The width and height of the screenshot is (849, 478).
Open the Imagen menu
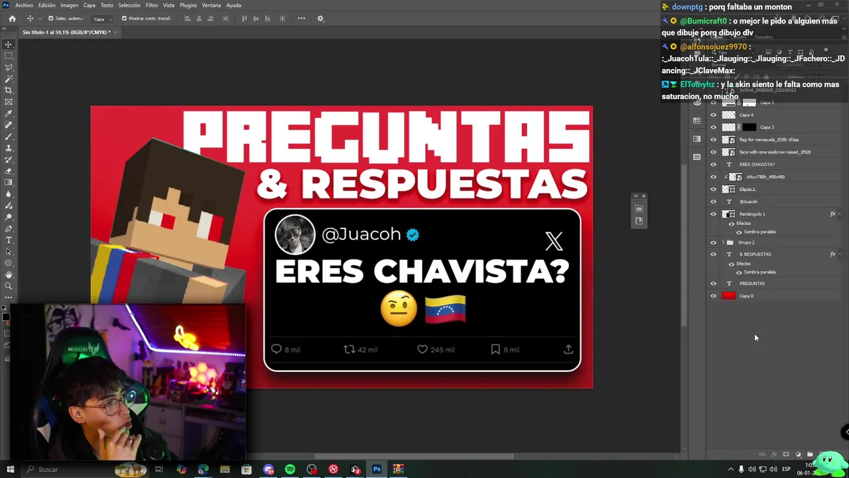(x=69, y=5)
